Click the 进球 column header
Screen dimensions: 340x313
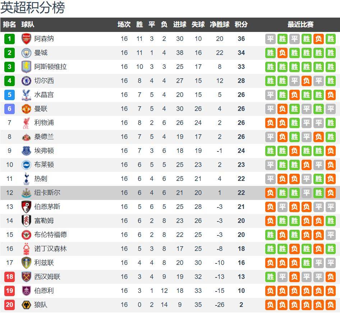coord(180,24)
